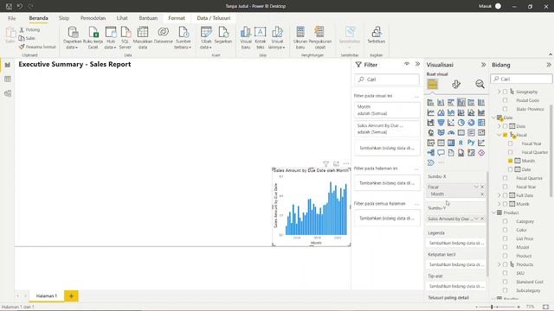Click Buku kerja Excel in ribbon
This screenshot has width=554, height=311.
pos(93,38)
